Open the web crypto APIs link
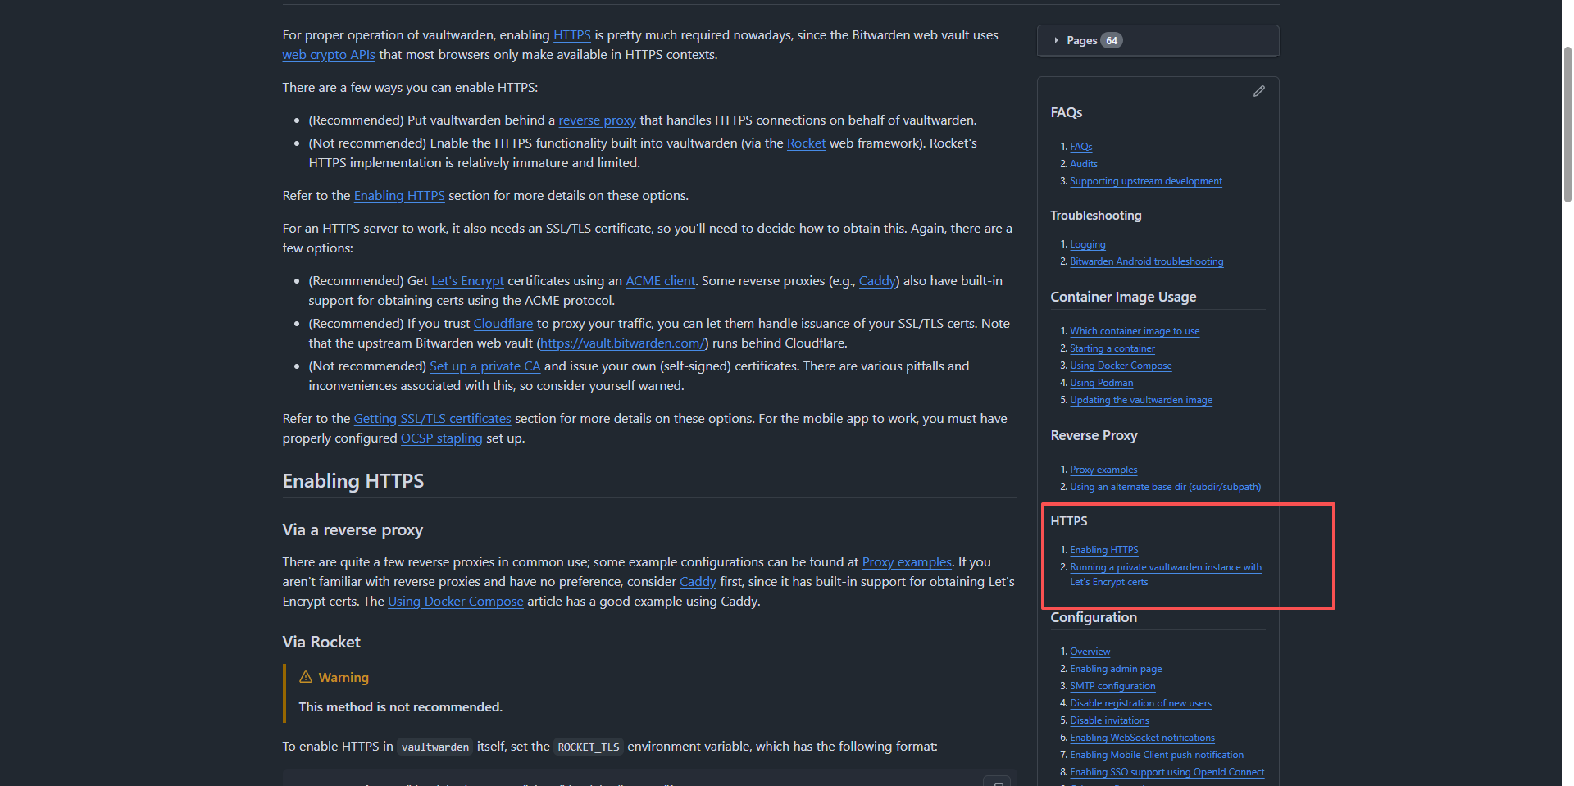Image resolution: width=1574 pixels, height=786 pixels. tap(328, 55)
